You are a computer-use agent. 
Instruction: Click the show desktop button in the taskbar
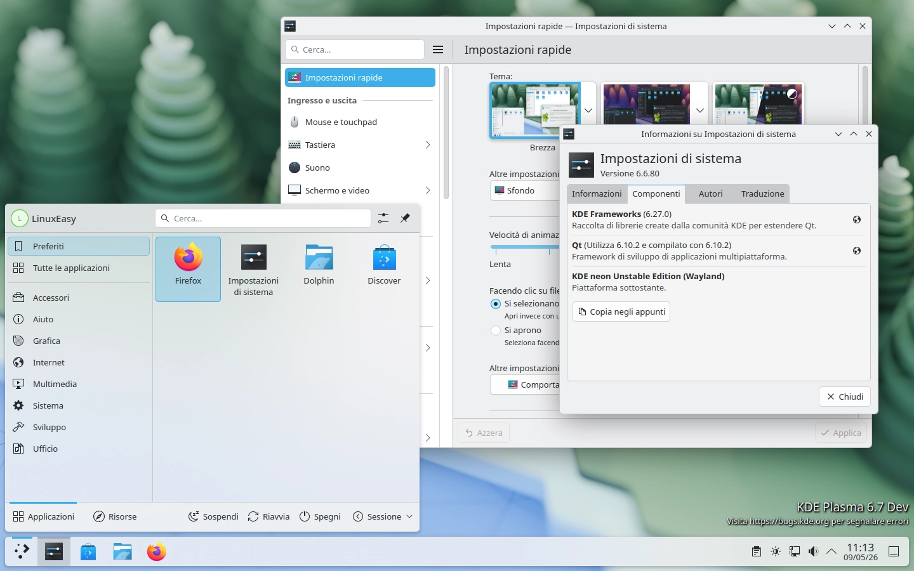point(894,551)
